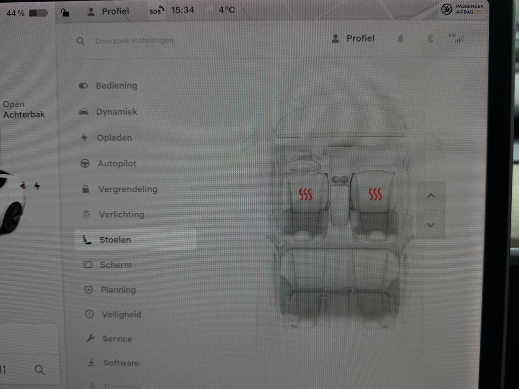Toggle left front seat heater
Screen dimensions: 519x389
(305, 194)
